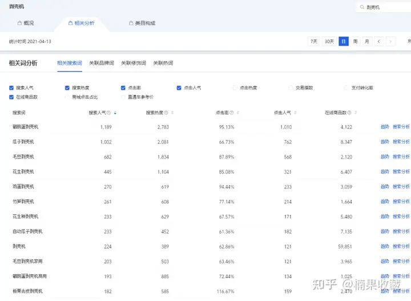
Task: Click the search term 花生剥壳机
Action: point(23,172)
